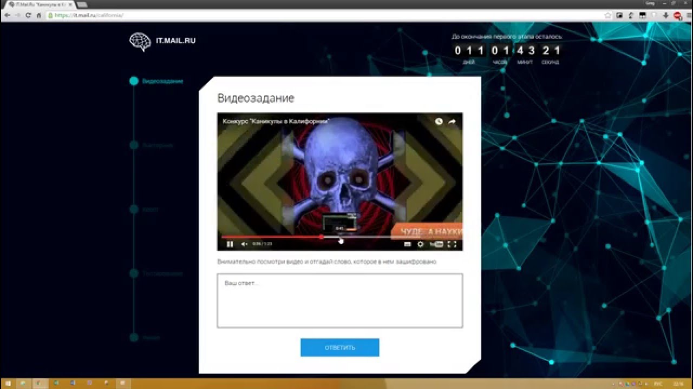This screenshot has width=693, height=389.
Task: Open video on YouTube via logo button
Action: point(436,244)
